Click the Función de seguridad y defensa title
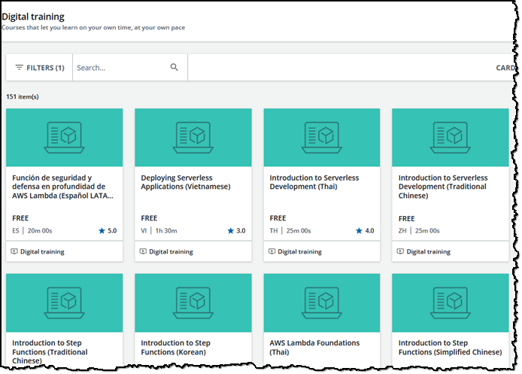The width and height of the screenshot is (522, 374). (x=62, y=187)
